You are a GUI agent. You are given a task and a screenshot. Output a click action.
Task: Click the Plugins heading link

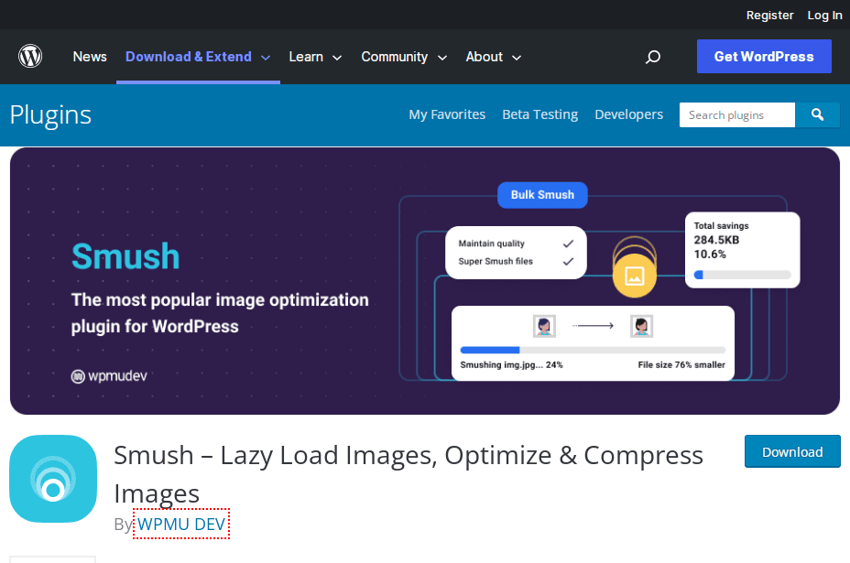point(51,114)
